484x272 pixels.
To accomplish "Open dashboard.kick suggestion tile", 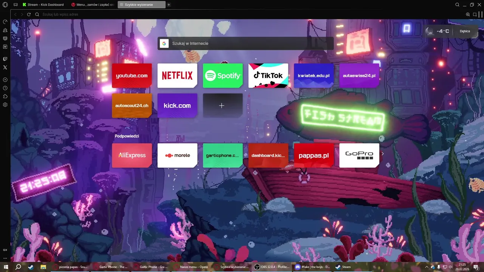I will [x=268, y=155].
